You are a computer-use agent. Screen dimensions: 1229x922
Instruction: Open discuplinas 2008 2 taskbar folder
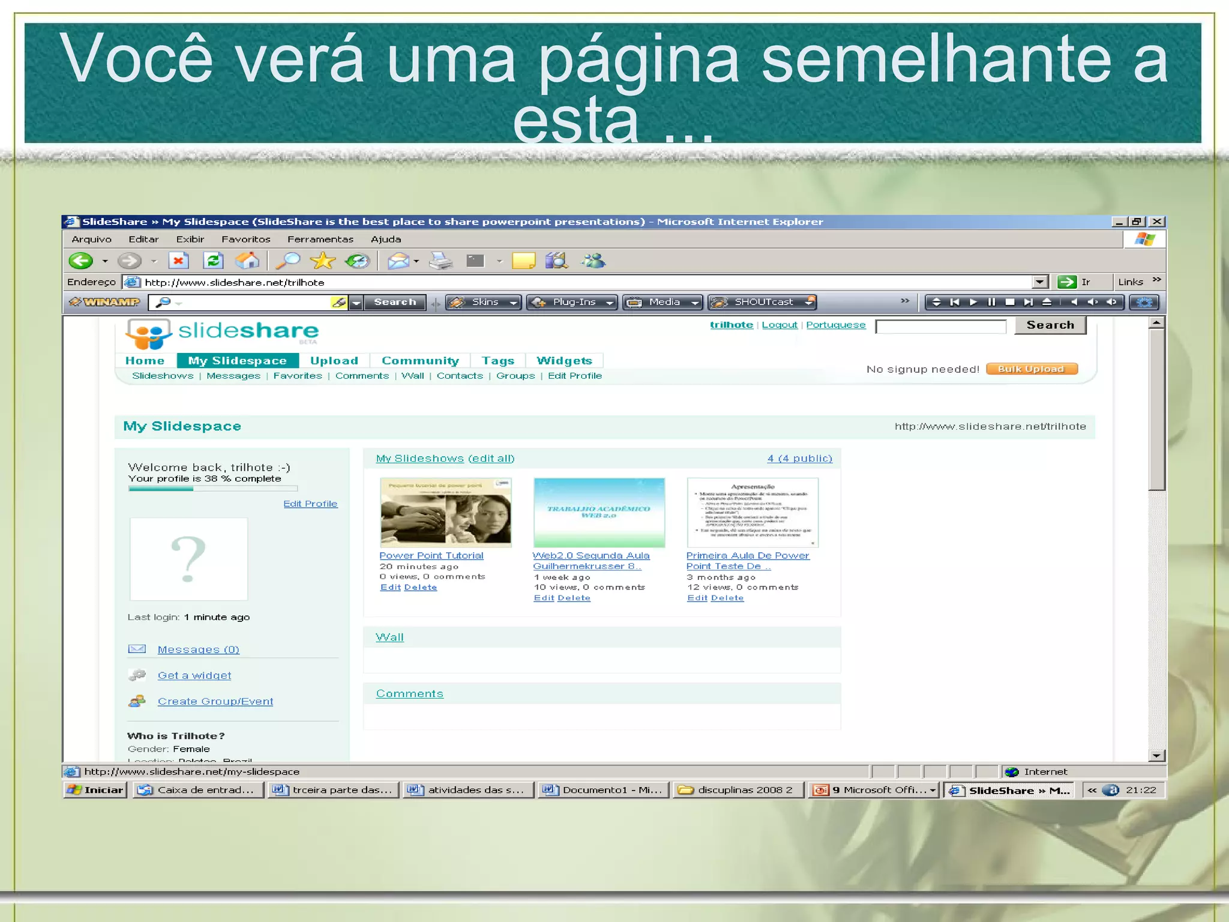[x=739, y=790]
